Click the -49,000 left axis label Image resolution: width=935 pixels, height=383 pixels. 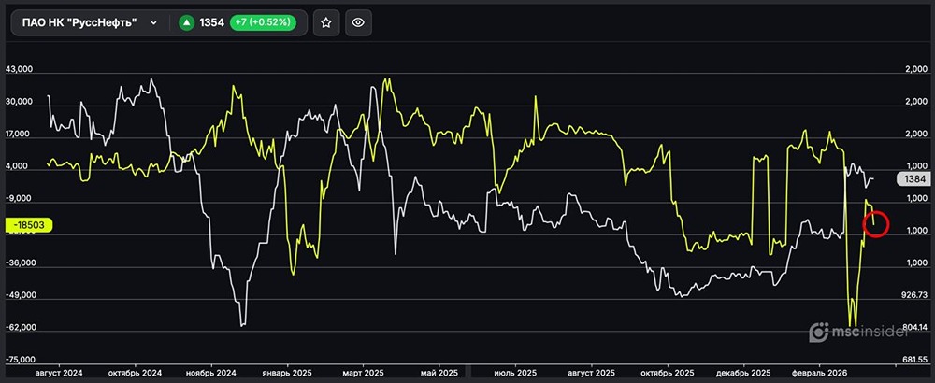(x=21, y=295)
